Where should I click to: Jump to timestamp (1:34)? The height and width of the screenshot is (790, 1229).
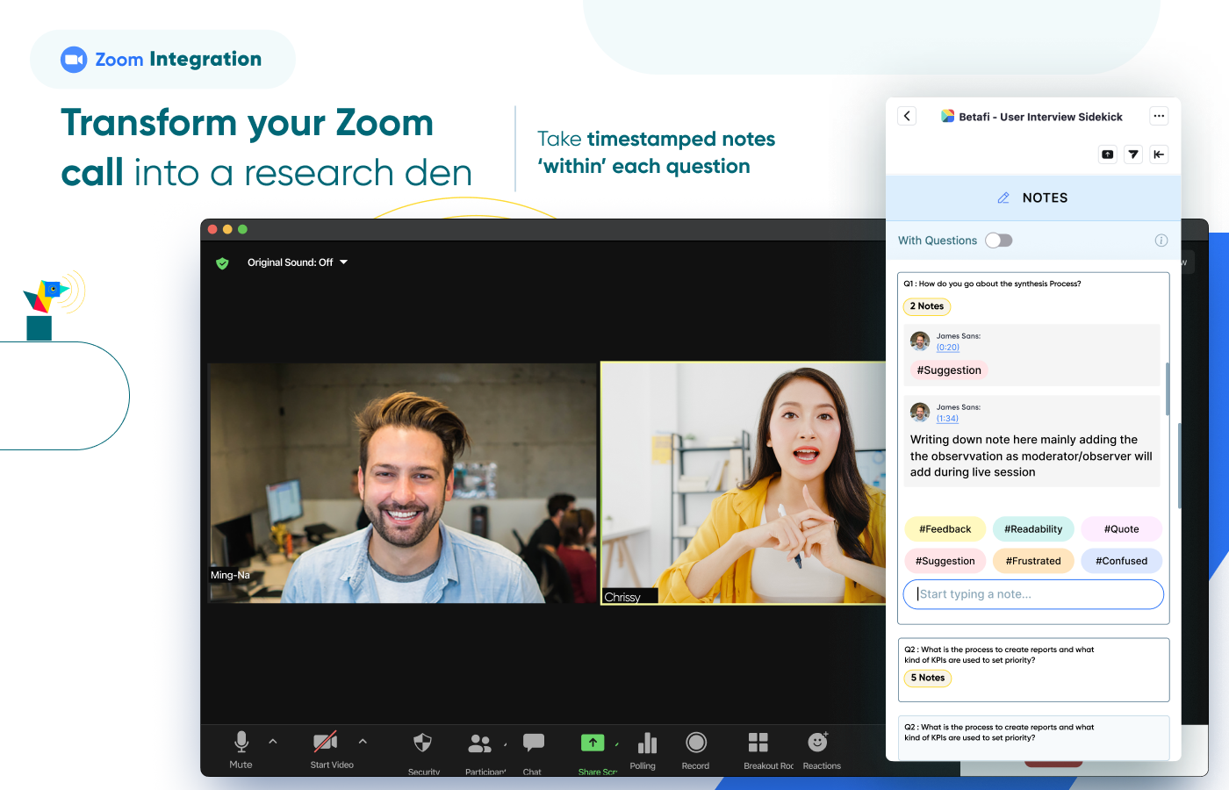[947, 419]
